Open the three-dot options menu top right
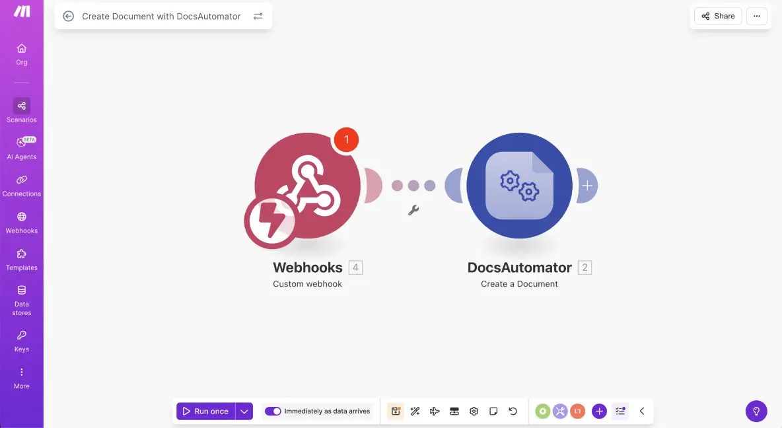The image size is (782, 428). [757, 17]
